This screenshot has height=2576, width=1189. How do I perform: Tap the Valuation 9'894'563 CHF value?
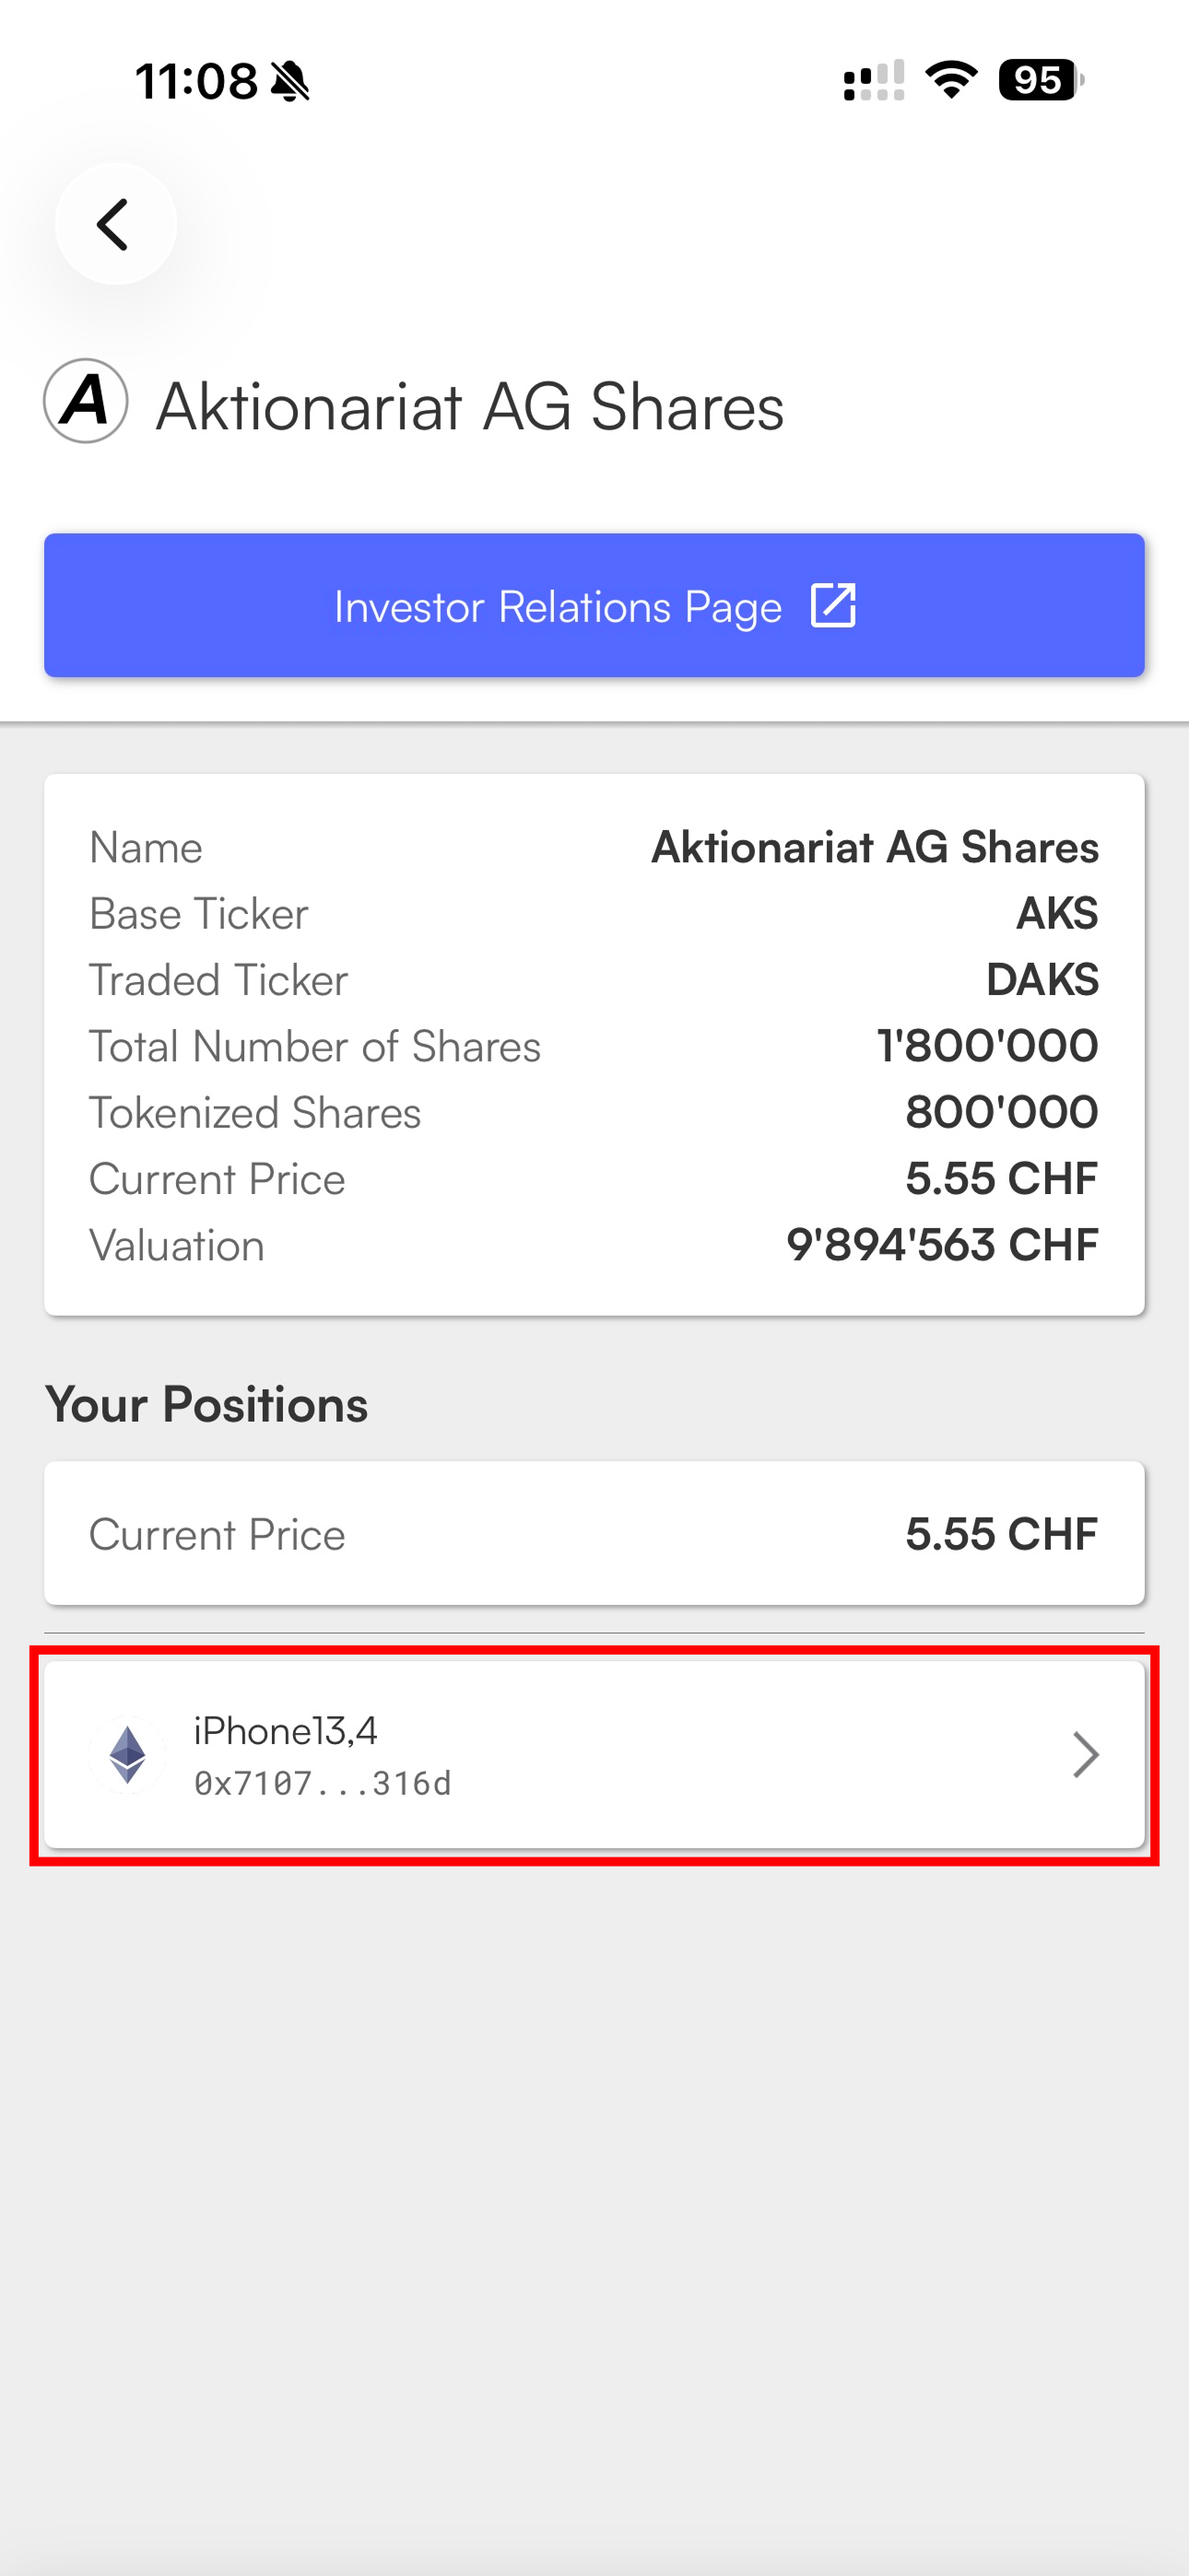942,1245
